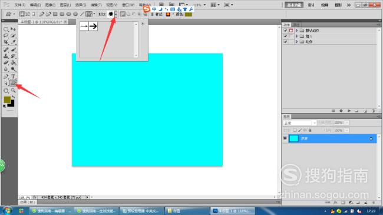Select the Zoom tool in toolbox

(13, 90)
